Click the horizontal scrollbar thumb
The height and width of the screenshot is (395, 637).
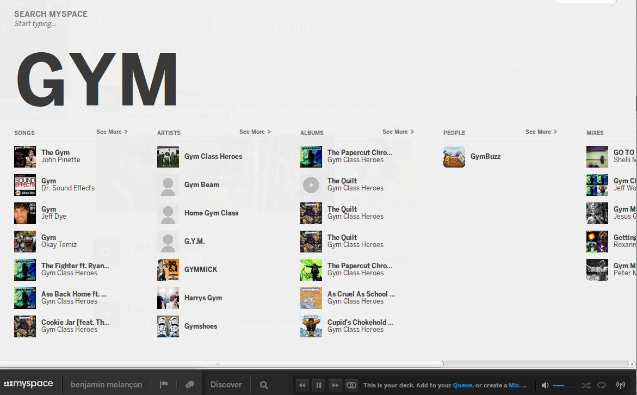click(221, 364)
